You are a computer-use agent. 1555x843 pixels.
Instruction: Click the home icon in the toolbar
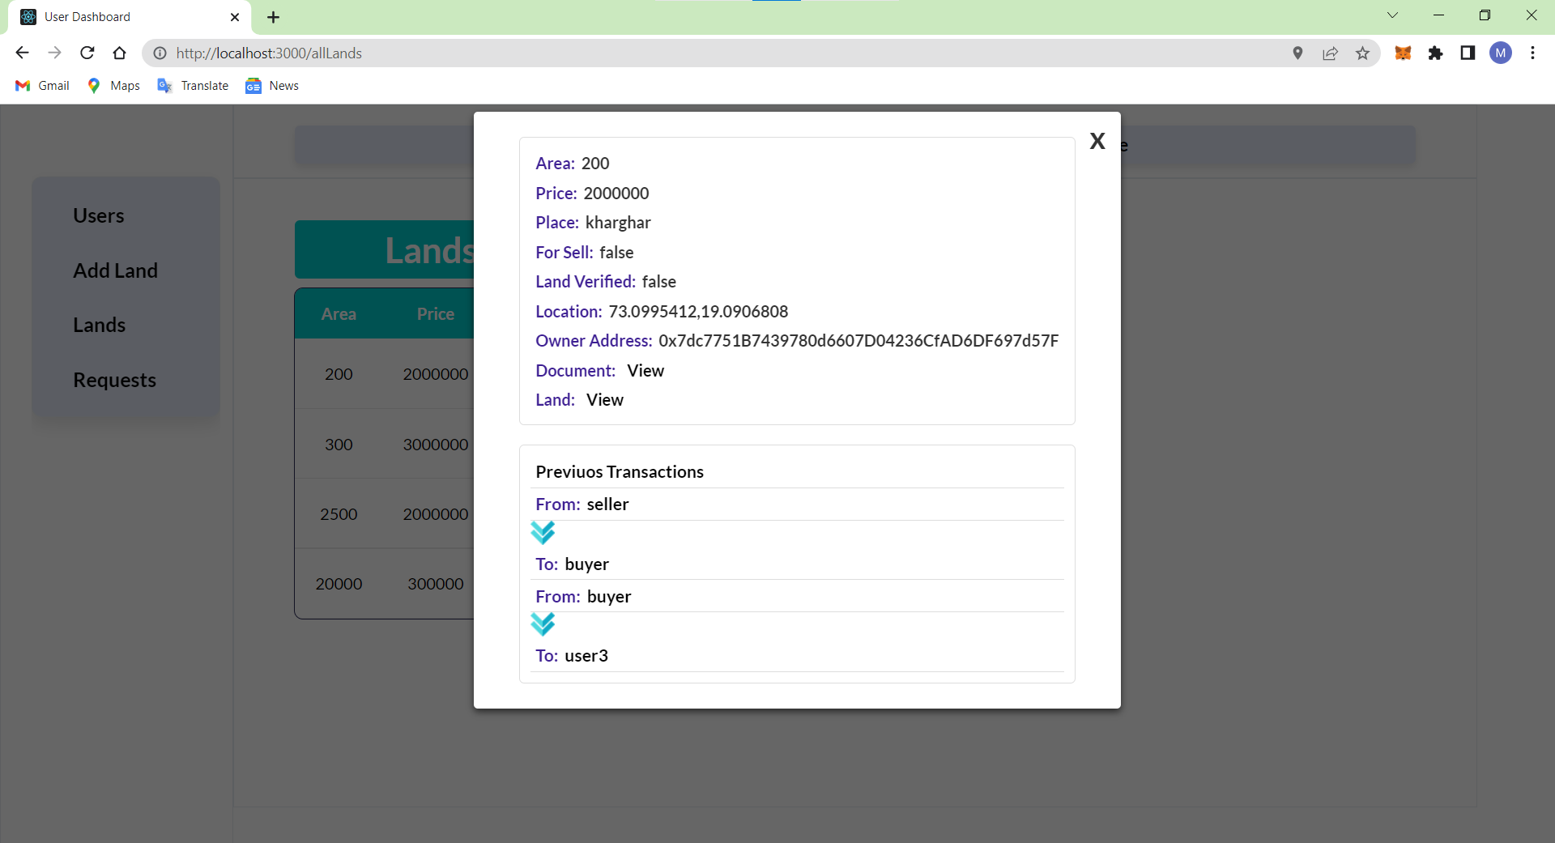119,53
